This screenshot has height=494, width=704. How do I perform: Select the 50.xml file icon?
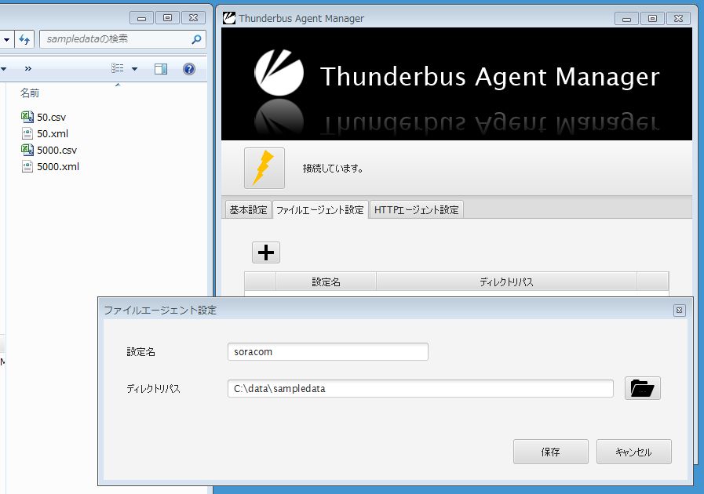point(27,134)
